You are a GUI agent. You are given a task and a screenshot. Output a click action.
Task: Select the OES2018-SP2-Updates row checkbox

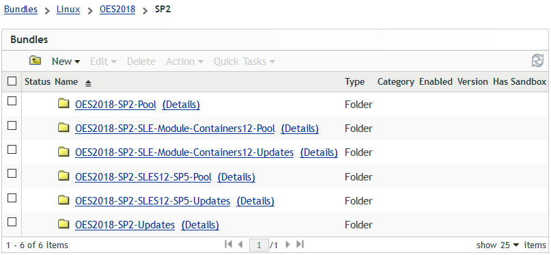(x=12, y=222)
